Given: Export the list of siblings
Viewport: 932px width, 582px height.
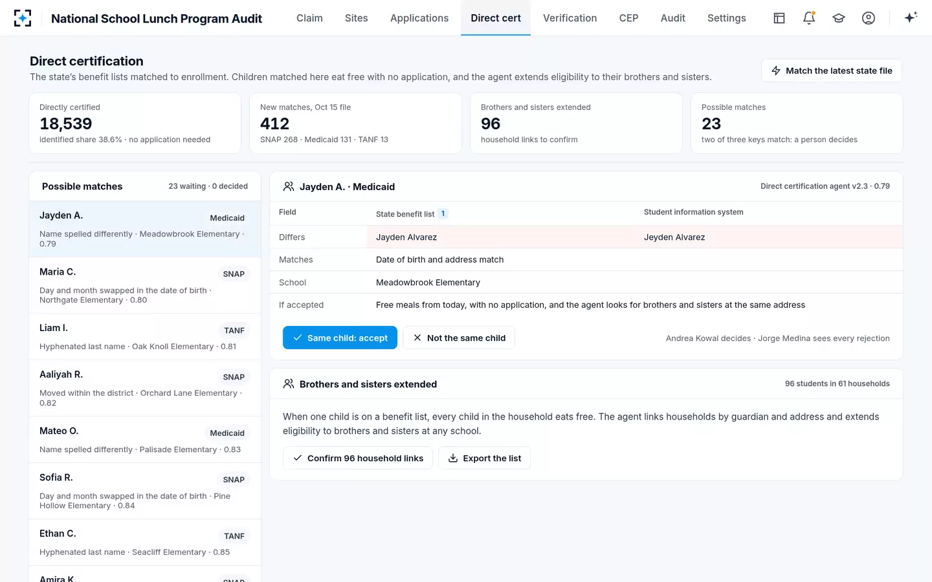Looking at the screenshot, I should [x=485, y=458].
